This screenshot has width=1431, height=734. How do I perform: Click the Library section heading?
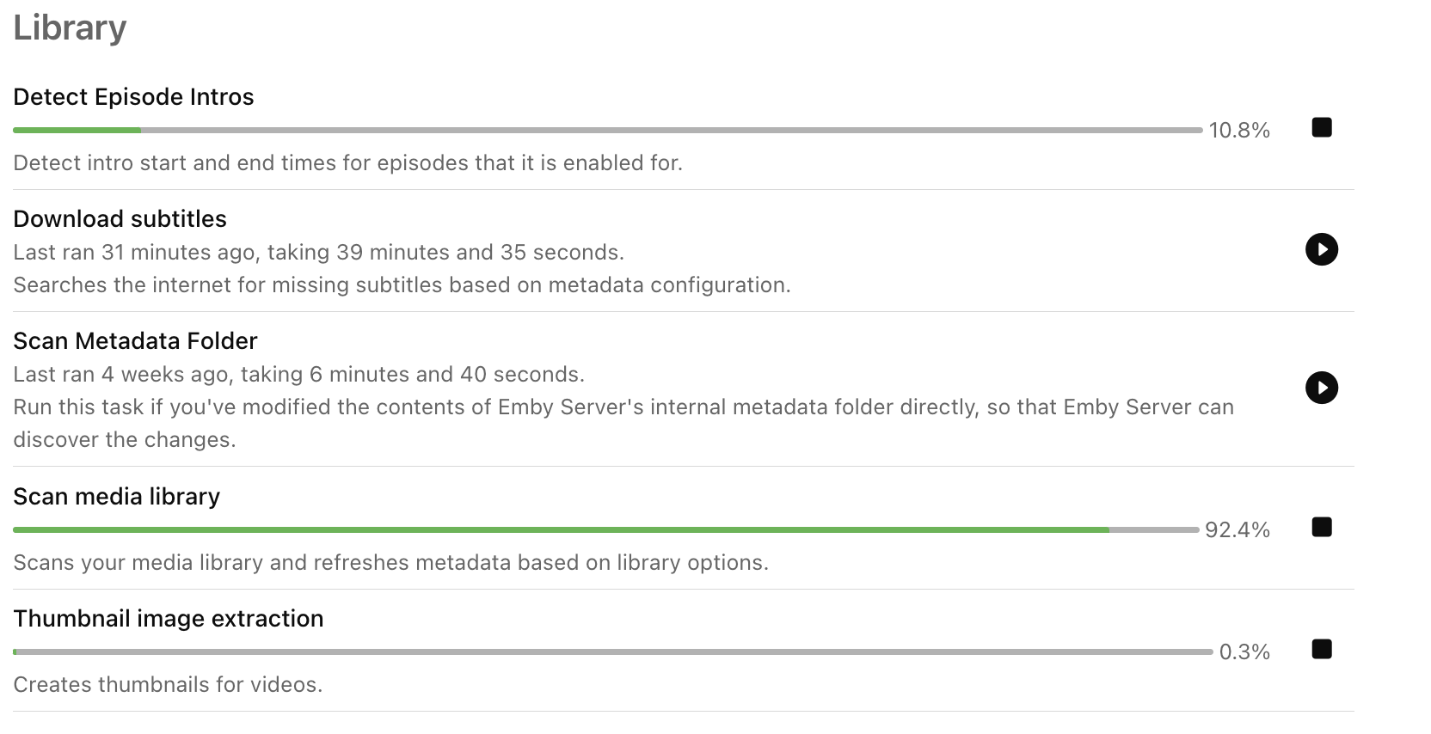click(70, 28)
